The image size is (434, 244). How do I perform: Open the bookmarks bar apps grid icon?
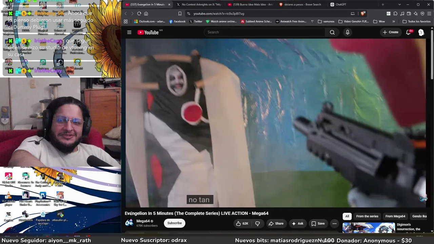click(126, 21)
